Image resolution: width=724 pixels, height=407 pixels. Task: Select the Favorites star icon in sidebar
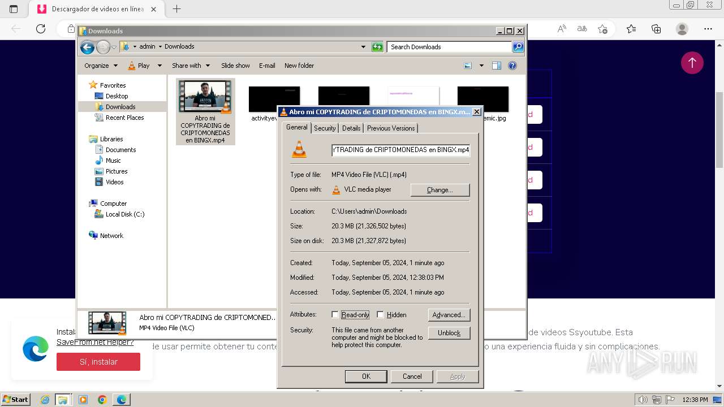pyautogui.click(x=93, y=85)
